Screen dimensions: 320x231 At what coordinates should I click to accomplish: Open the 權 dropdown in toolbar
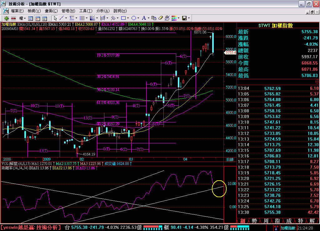22,18
